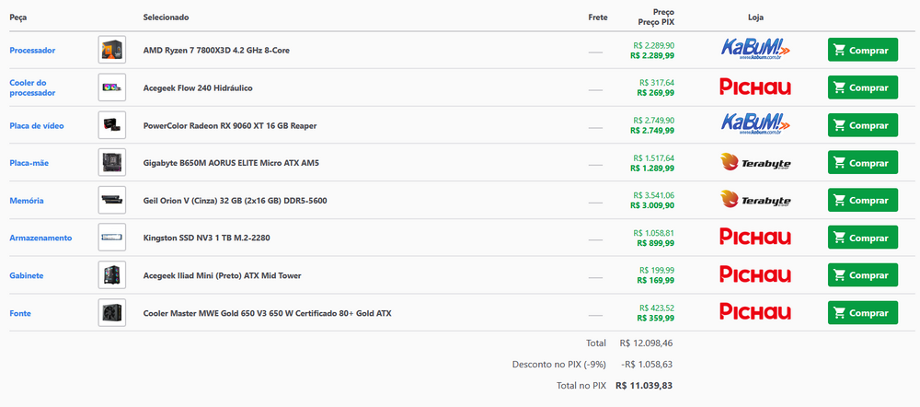This screenshot has height=407, width=920.
Task: Open the Processador category link
Action: pyautogui.click(x=32, y=50)
